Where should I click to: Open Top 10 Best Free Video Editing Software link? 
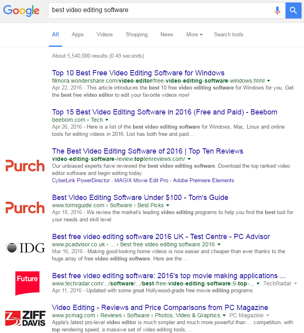138,73
